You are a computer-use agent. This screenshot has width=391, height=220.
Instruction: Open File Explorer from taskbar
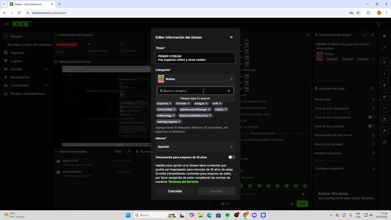click(200, 215)
